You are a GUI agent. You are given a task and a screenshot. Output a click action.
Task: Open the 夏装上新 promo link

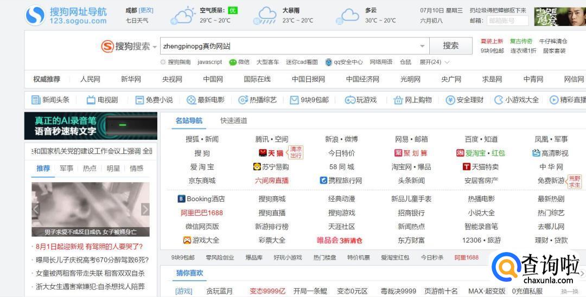(x=492, y=41)
